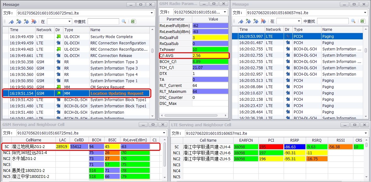Click the add bookmark icon in the right Message window

coord(241,21)
